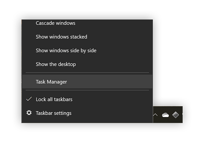Viewport: 203px width, 143px height.
Task: Expand the system tray overflow arrow
Action: pyautogui.click(x=155, y=115)
